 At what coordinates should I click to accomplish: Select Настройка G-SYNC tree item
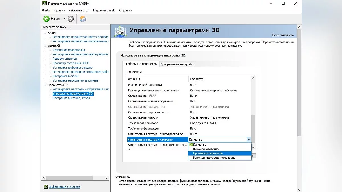[x=65, y=76]
